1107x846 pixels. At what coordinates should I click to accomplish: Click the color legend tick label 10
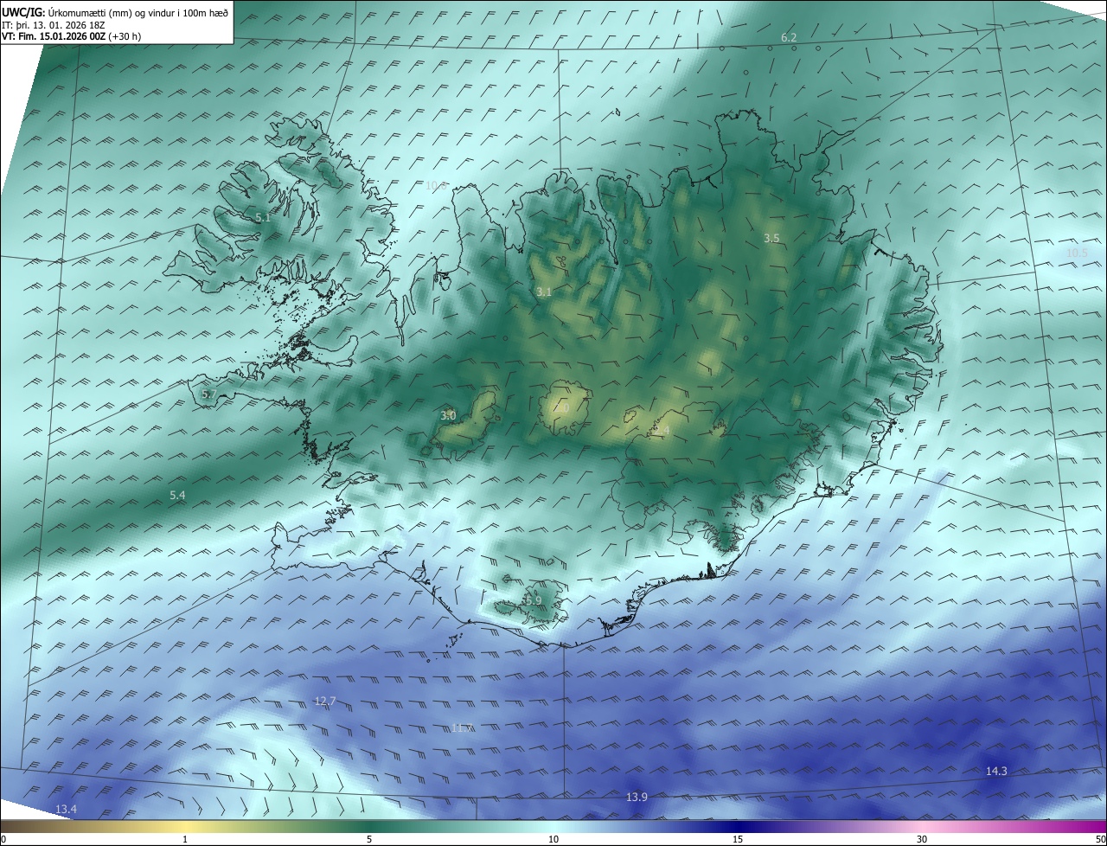coord(553,839)
